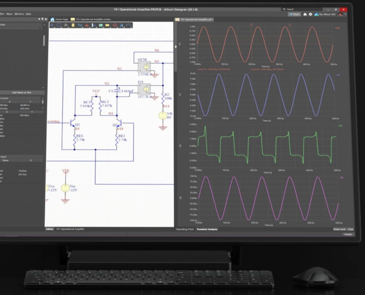
Task: Open the Window menu
Action: pyautogui.click(x=19, y=14)
